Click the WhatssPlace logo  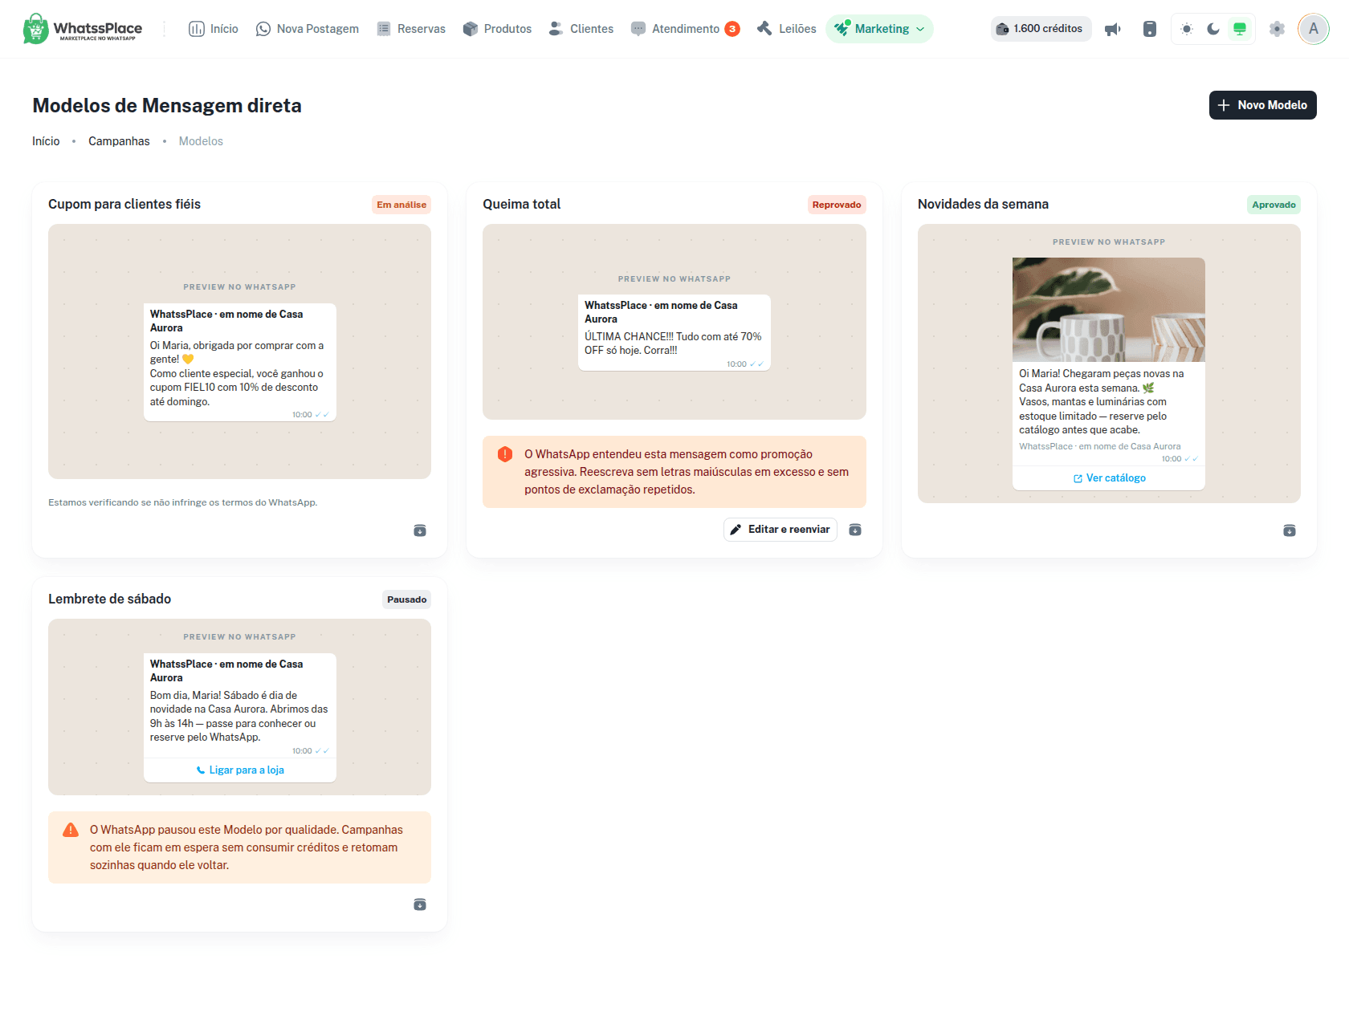pyautogui.click(x=83, y=29)
